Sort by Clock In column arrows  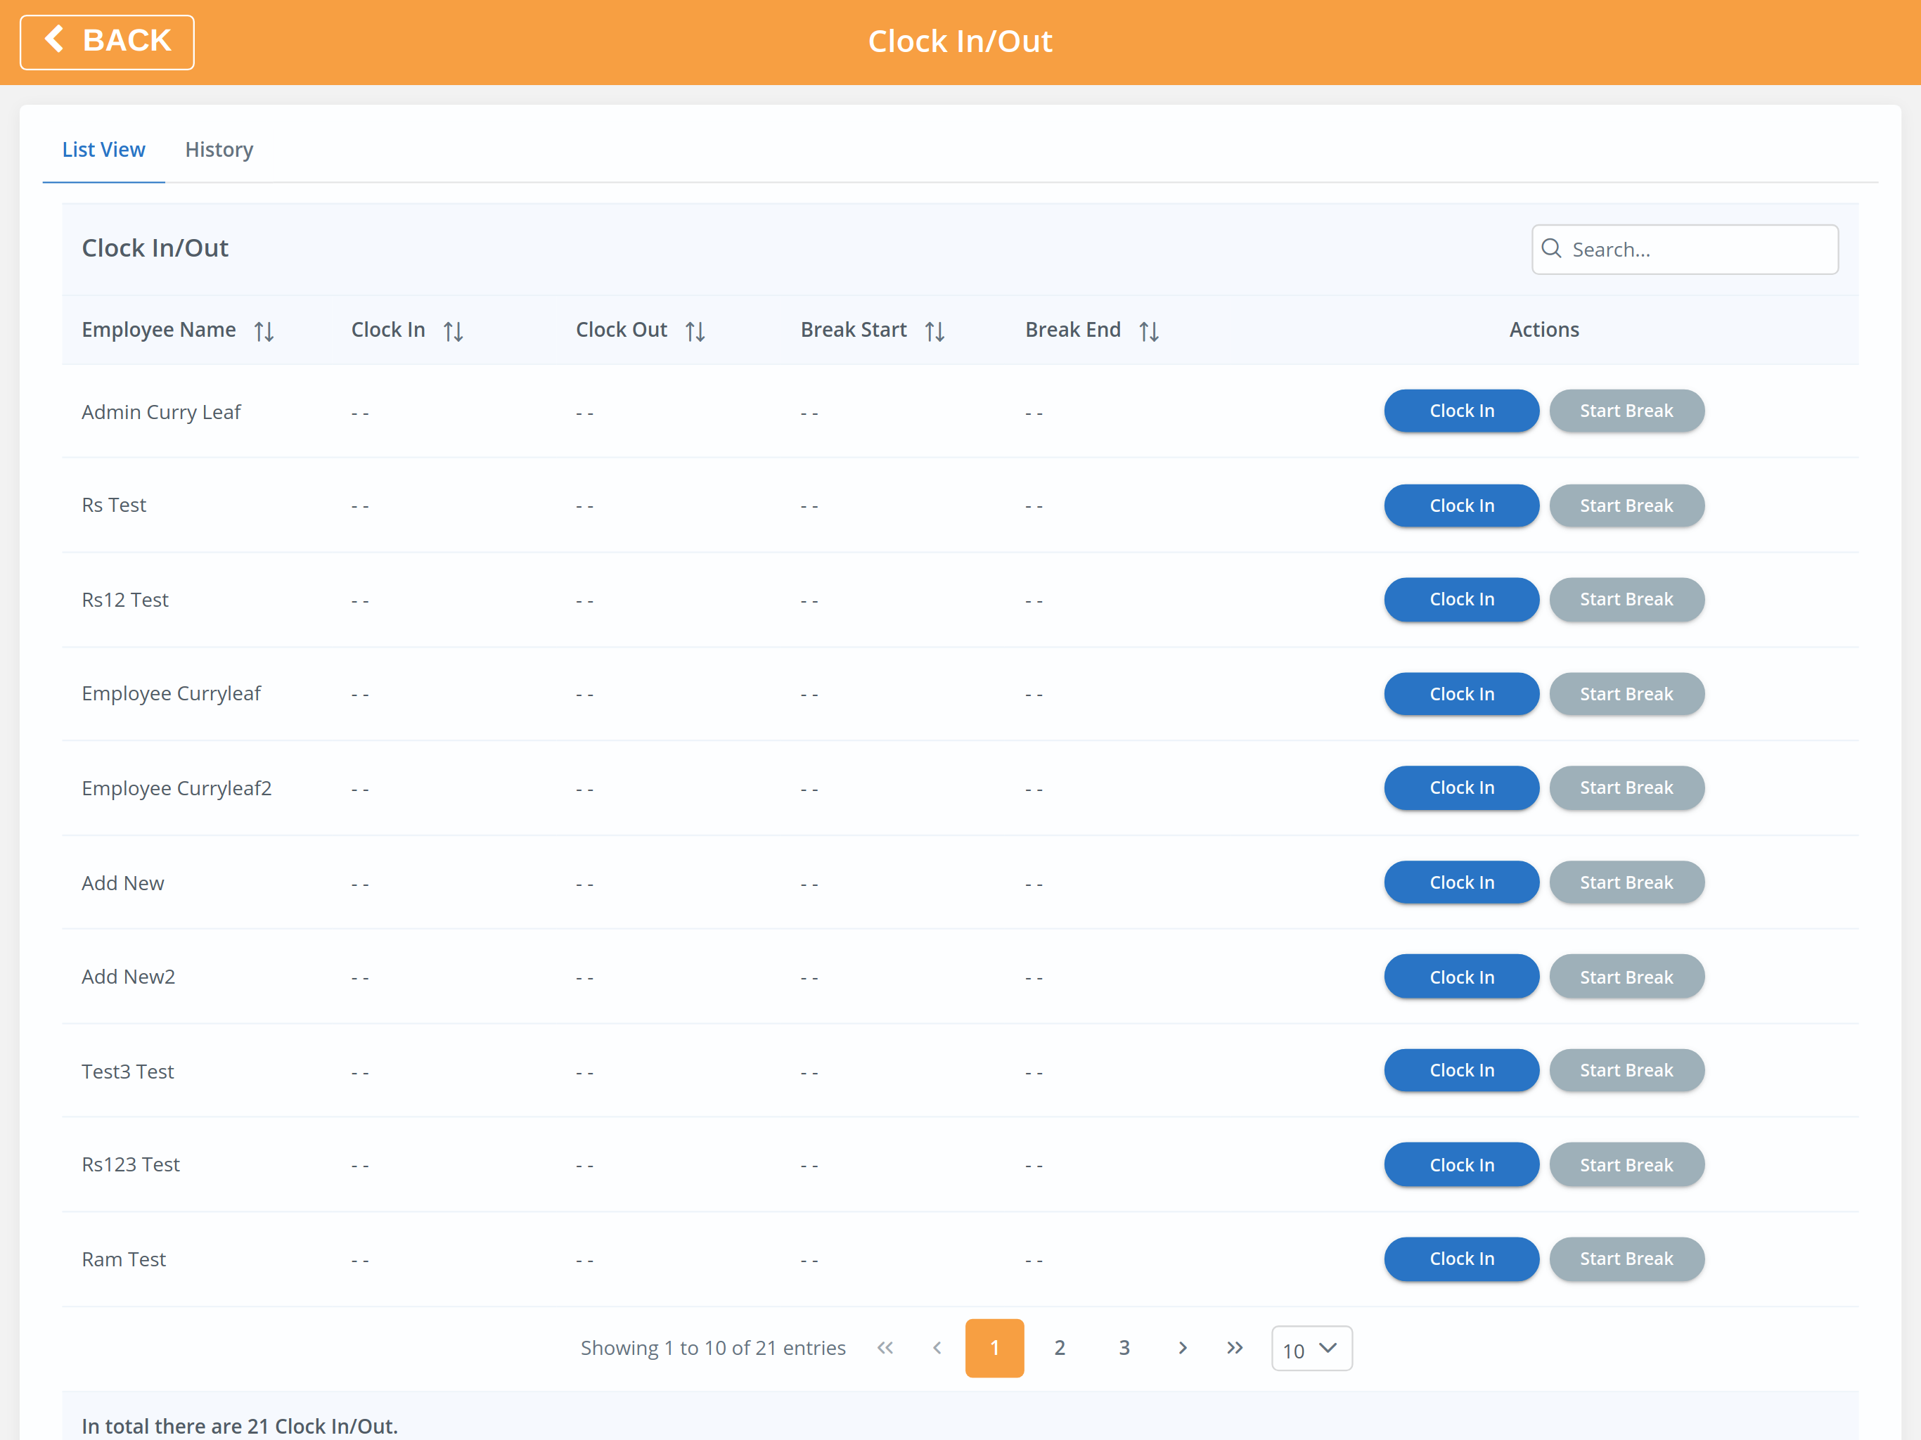[x=454, y=331]
